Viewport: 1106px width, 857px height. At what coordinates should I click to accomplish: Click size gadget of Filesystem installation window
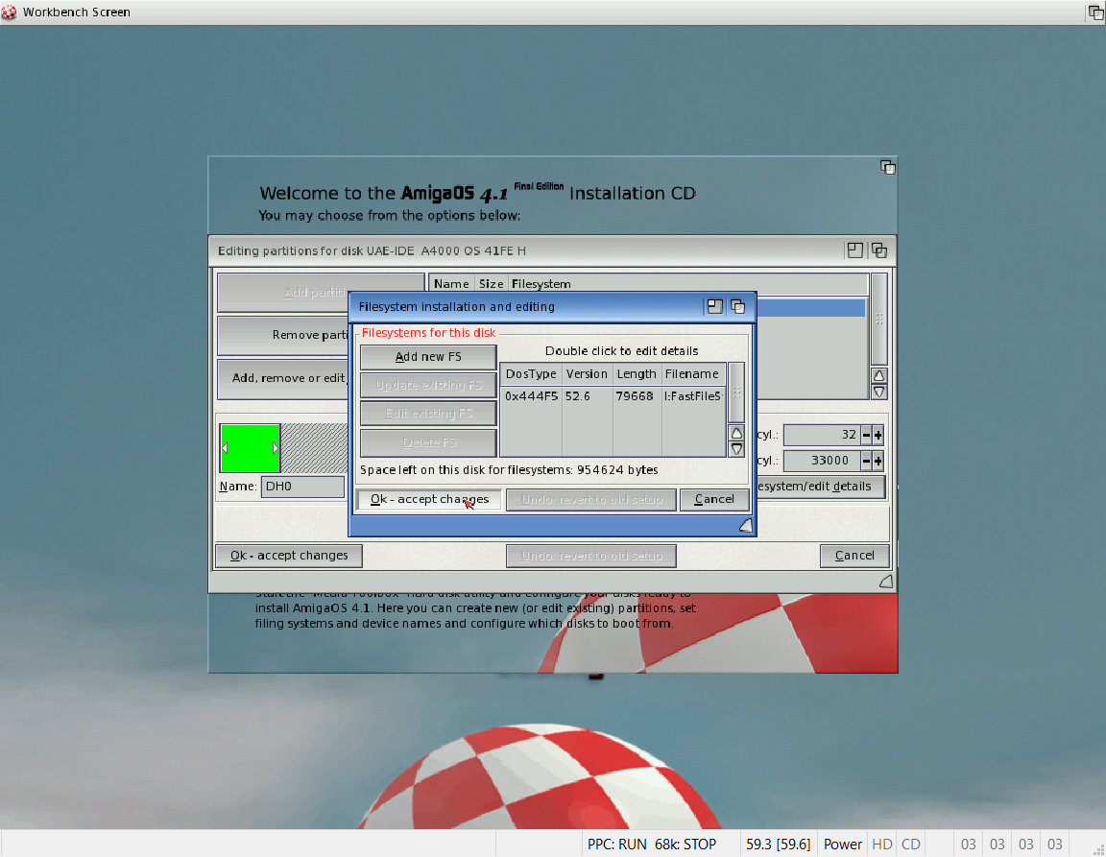(x=746, y=526)
